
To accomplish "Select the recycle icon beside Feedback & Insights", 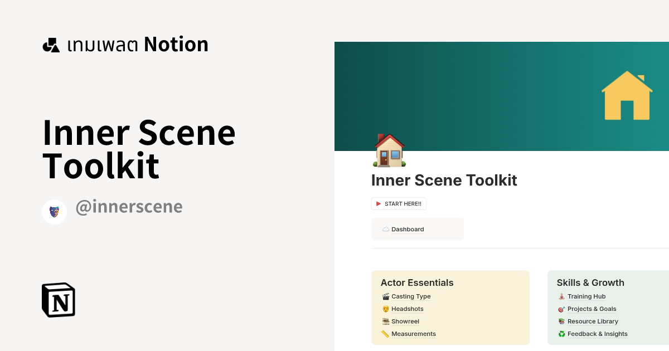I will 561,334.
